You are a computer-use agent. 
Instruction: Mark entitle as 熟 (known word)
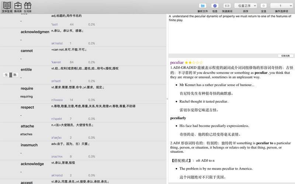15,75
